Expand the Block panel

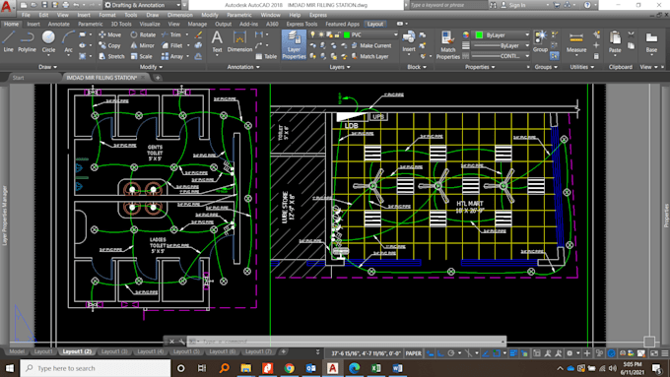(x=417, y=67)
